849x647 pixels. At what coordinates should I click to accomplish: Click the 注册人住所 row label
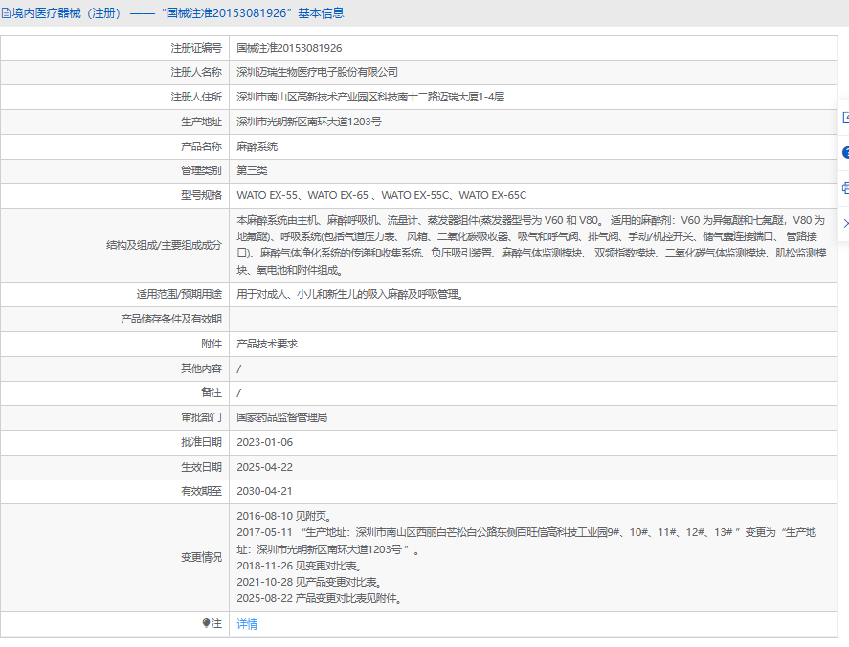click(x=196, y=97)
